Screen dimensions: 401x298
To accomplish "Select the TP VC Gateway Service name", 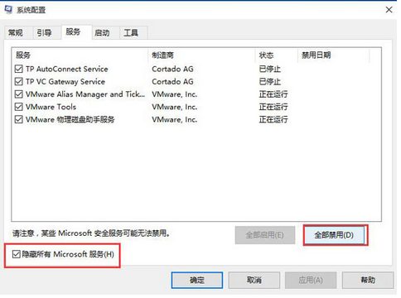I will pyautogui.click(x=65, y=82).
